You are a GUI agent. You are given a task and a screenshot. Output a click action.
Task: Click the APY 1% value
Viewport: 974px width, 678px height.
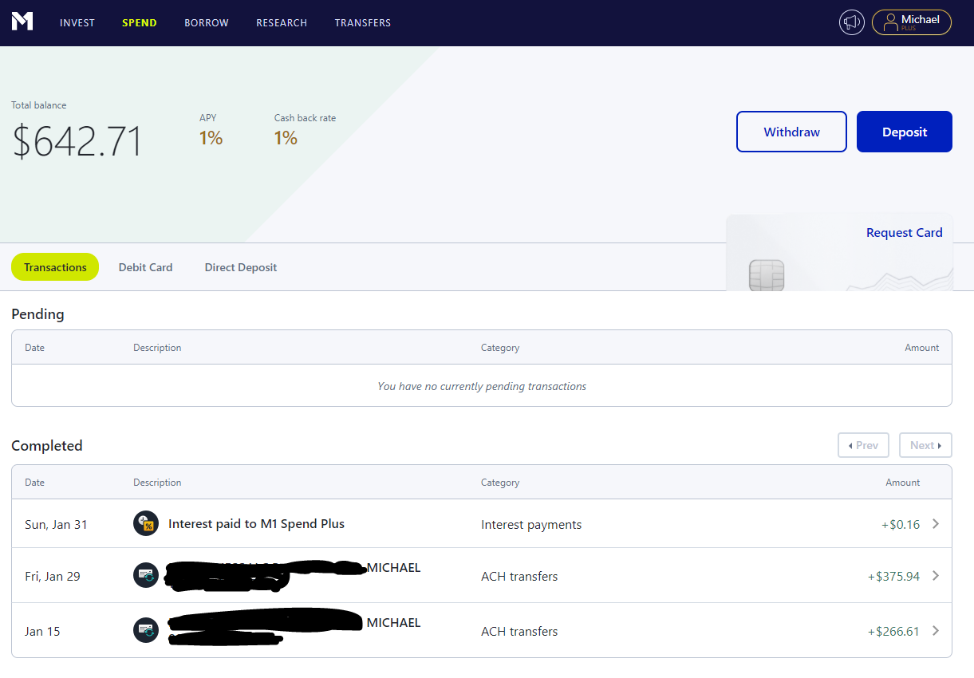tap(211, 138)
